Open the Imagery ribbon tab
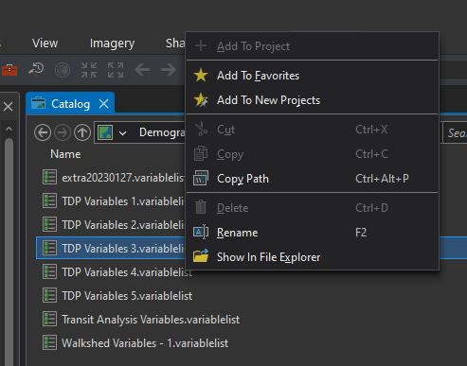 click(113, 44)
